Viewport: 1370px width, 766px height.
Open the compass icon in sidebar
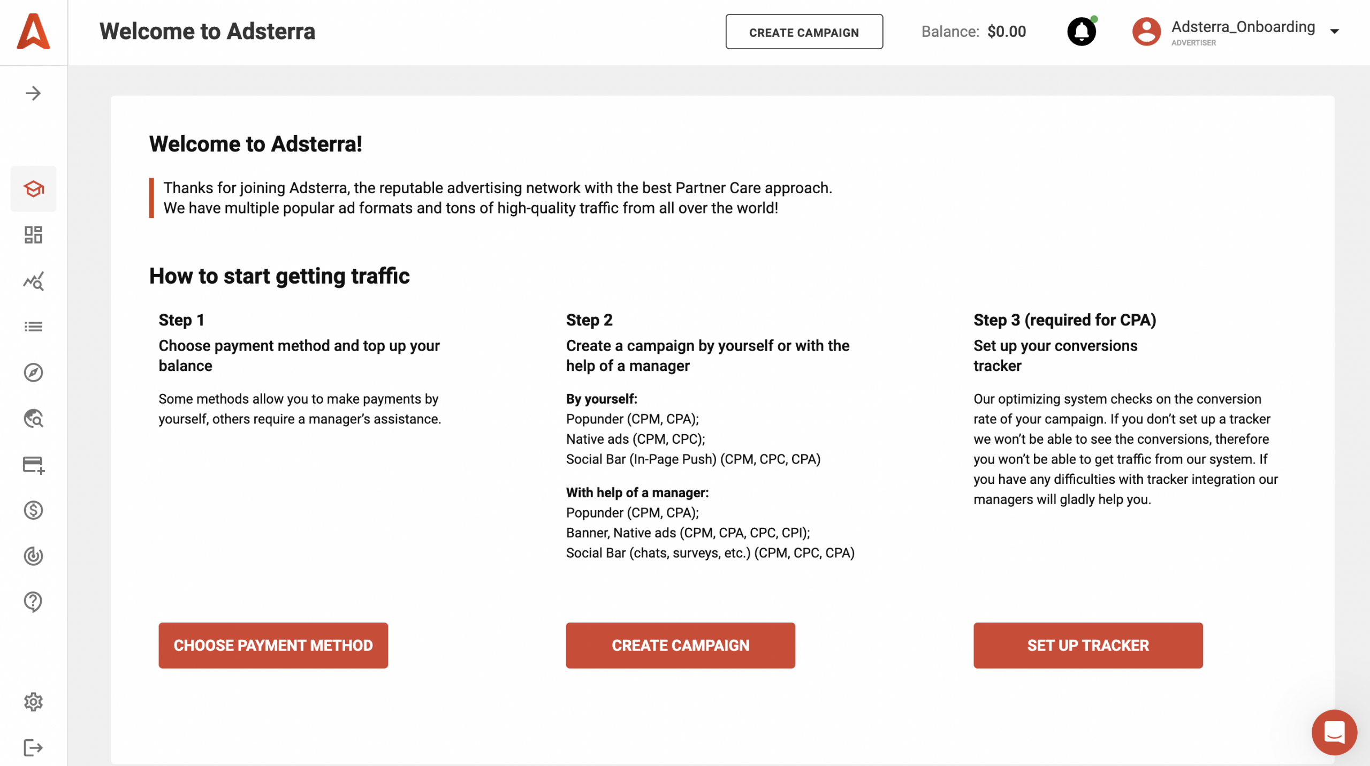pos(33,373)
